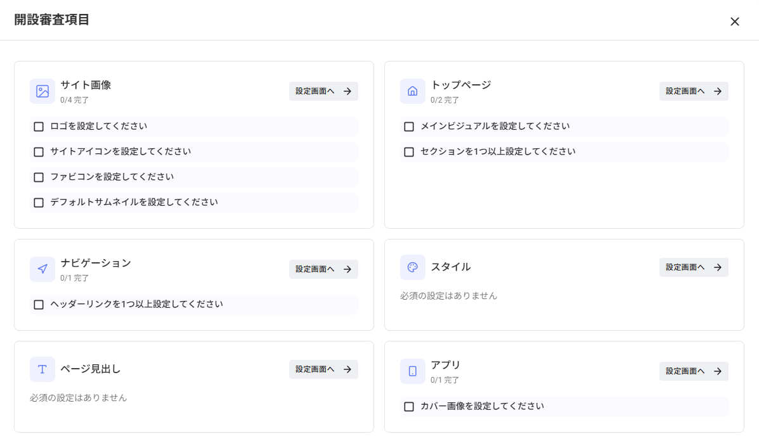Open 設定画面へ for ページ見出し
The height and width of the screenshot is (446, 759).
click(323, 369)
